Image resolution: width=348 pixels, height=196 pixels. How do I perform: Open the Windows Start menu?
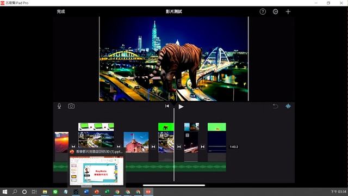(x=4, y=192)
